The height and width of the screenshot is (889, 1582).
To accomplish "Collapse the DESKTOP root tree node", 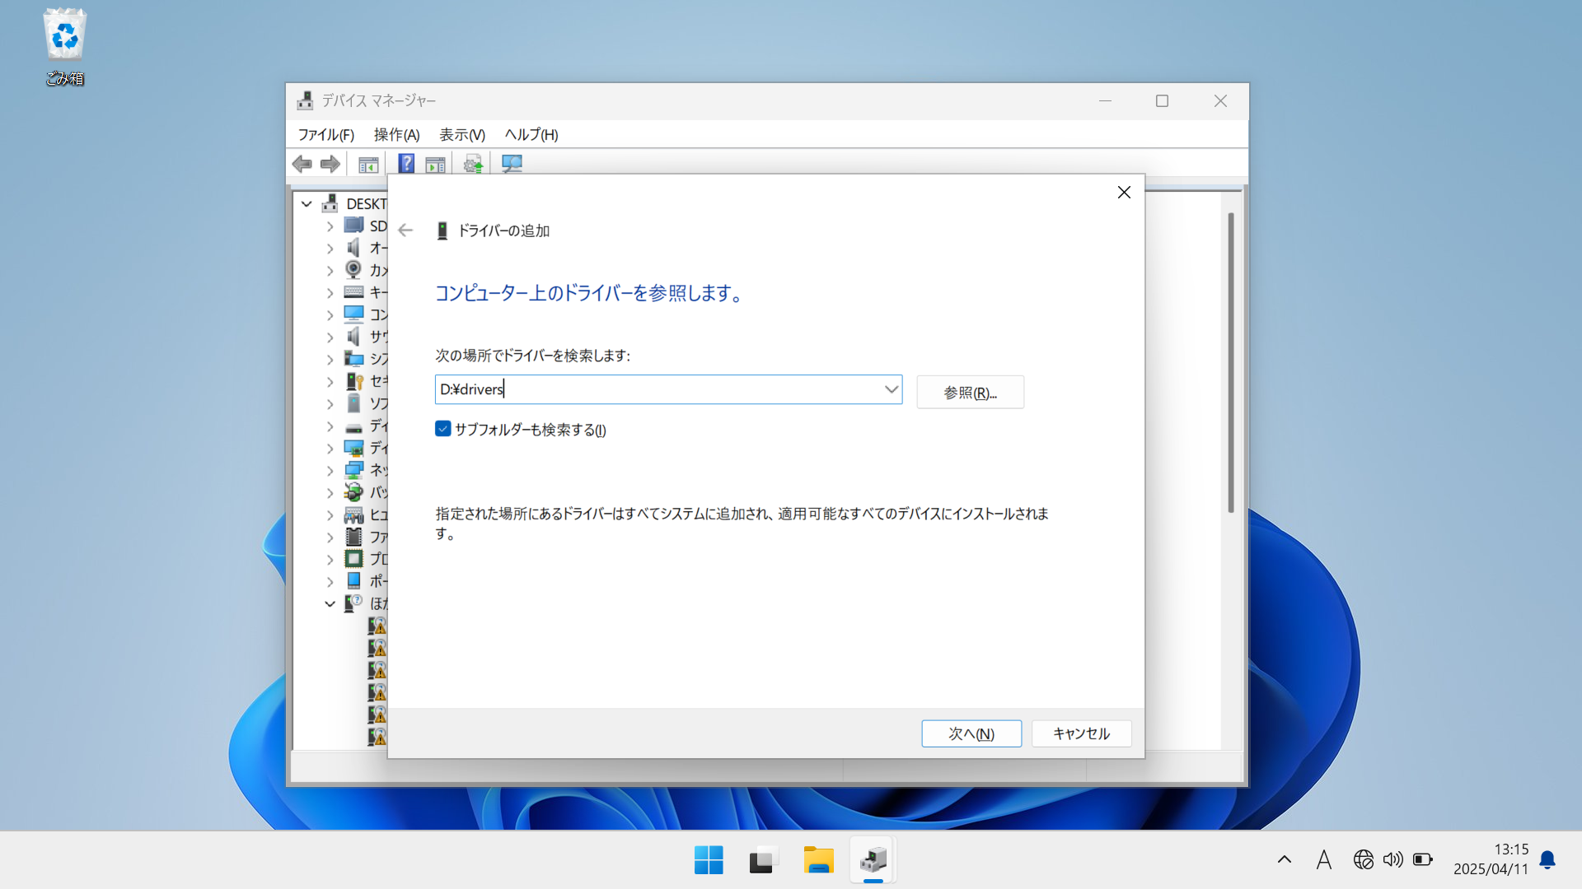I will pyautogui.click(x=307, y=203).
